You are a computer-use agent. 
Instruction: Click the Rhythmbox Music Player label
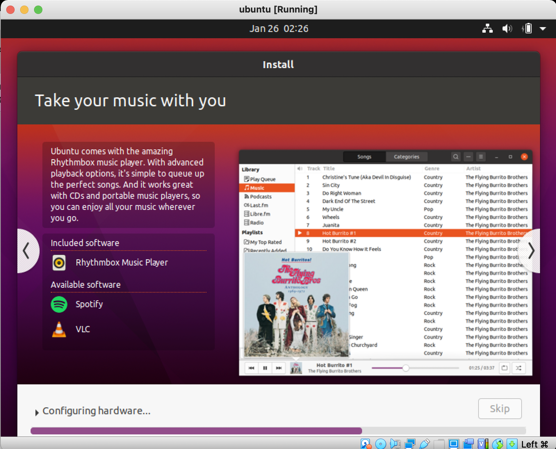tap(122, 263)
